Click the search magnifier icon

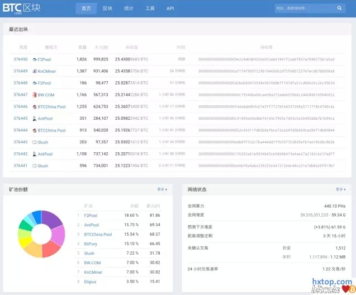point(339,9)
